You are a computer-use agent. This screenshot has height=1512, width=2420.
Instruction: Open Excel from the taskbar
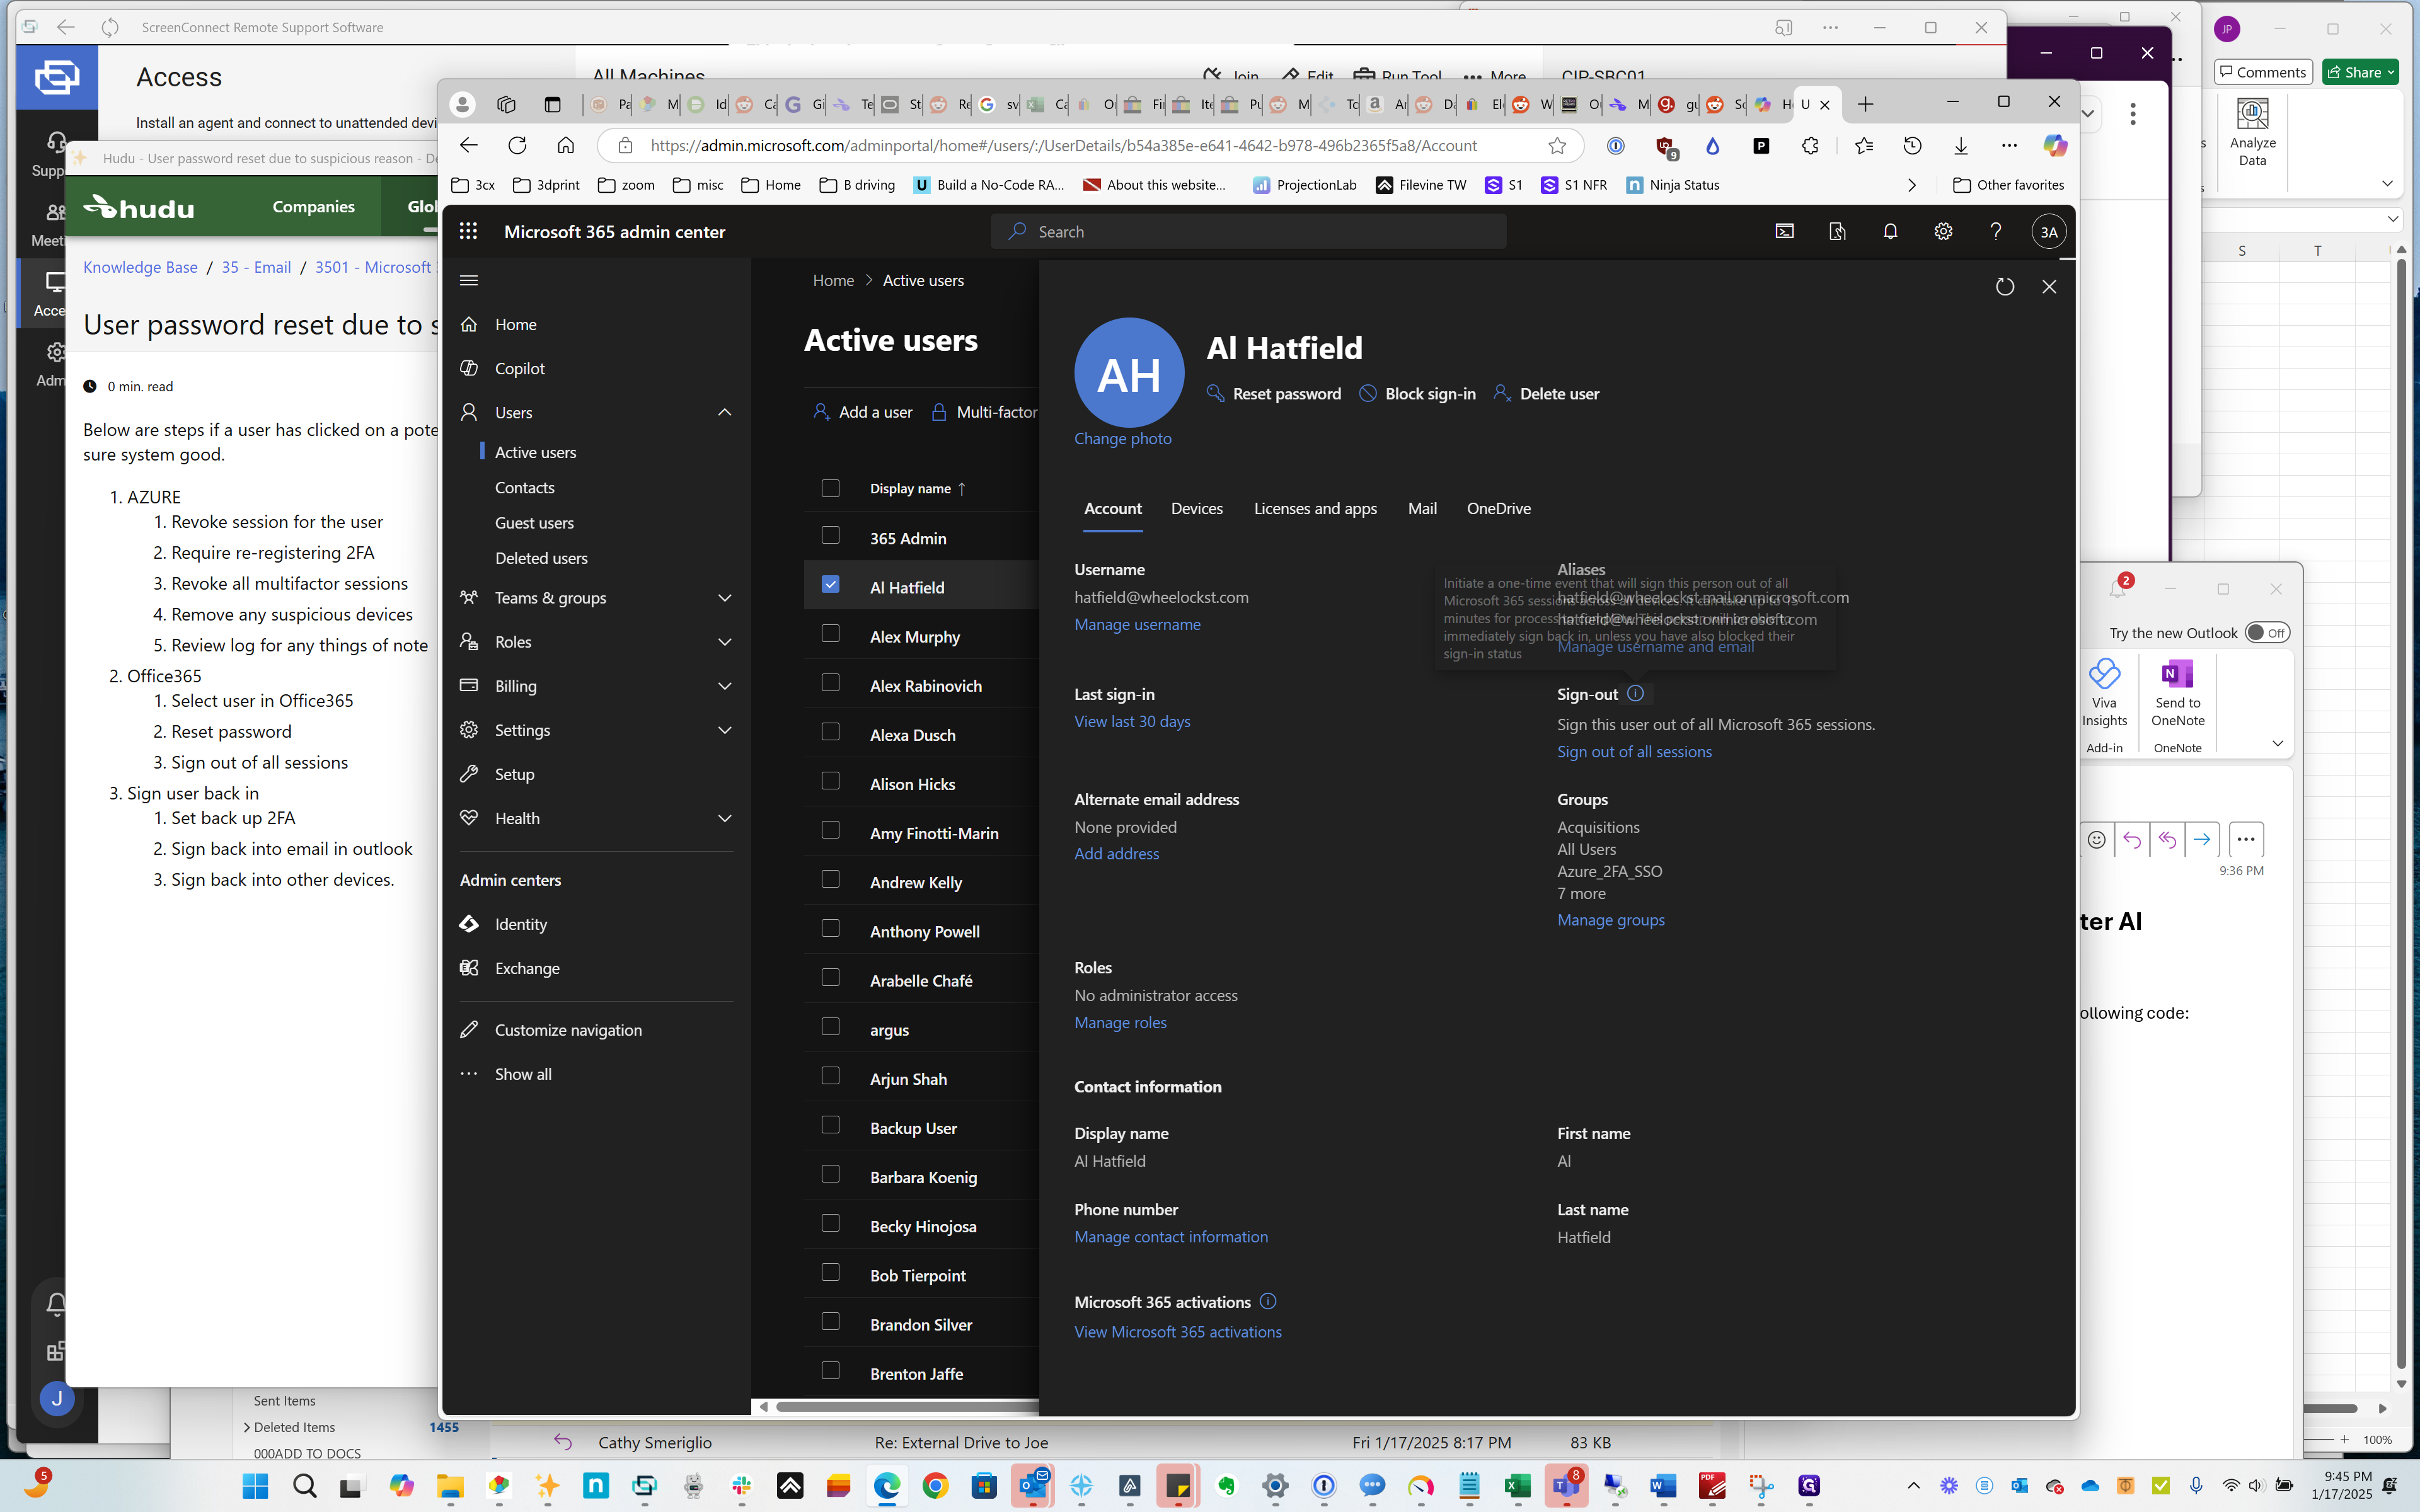pos(1517,1486)
